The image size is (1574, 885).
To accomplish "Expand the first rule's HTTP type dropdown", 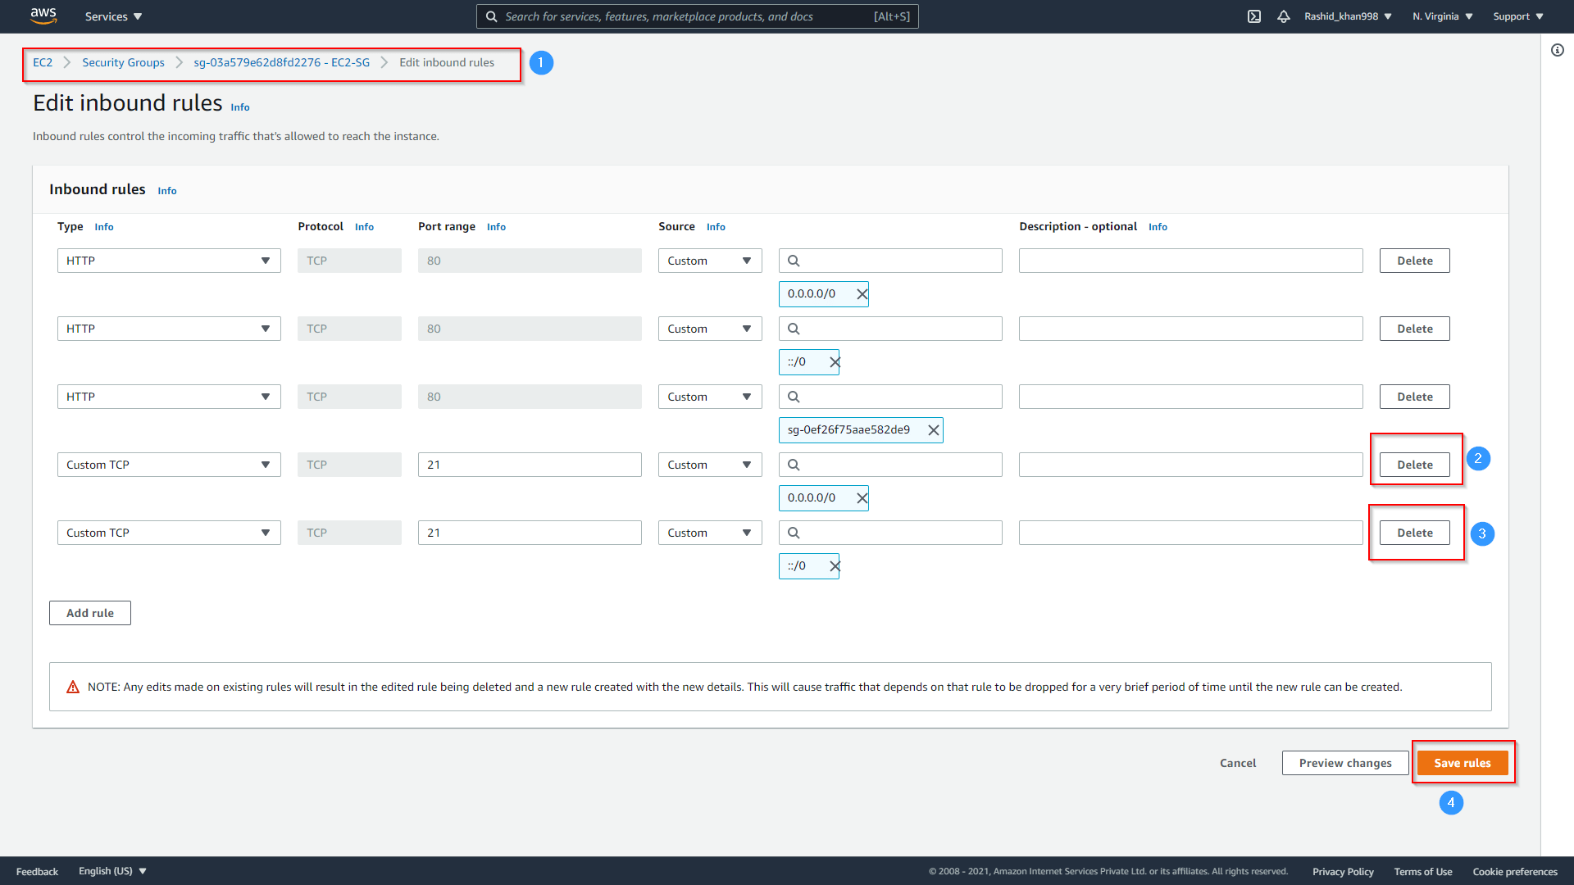I will (x=169, y=261).
